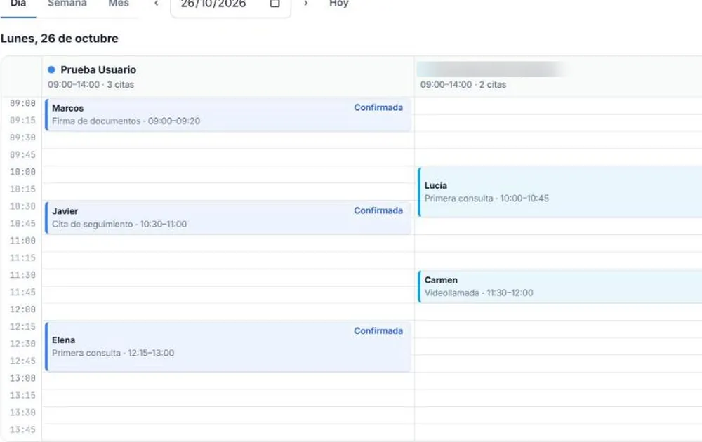The image size is (702, 442).
Task: Click the 09:30 time label
Action: tap(22, 138)
